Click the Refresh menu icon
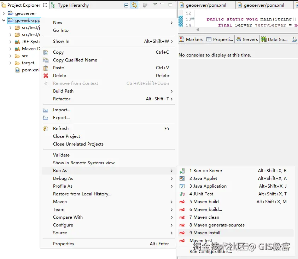 (x=45, y=129)
